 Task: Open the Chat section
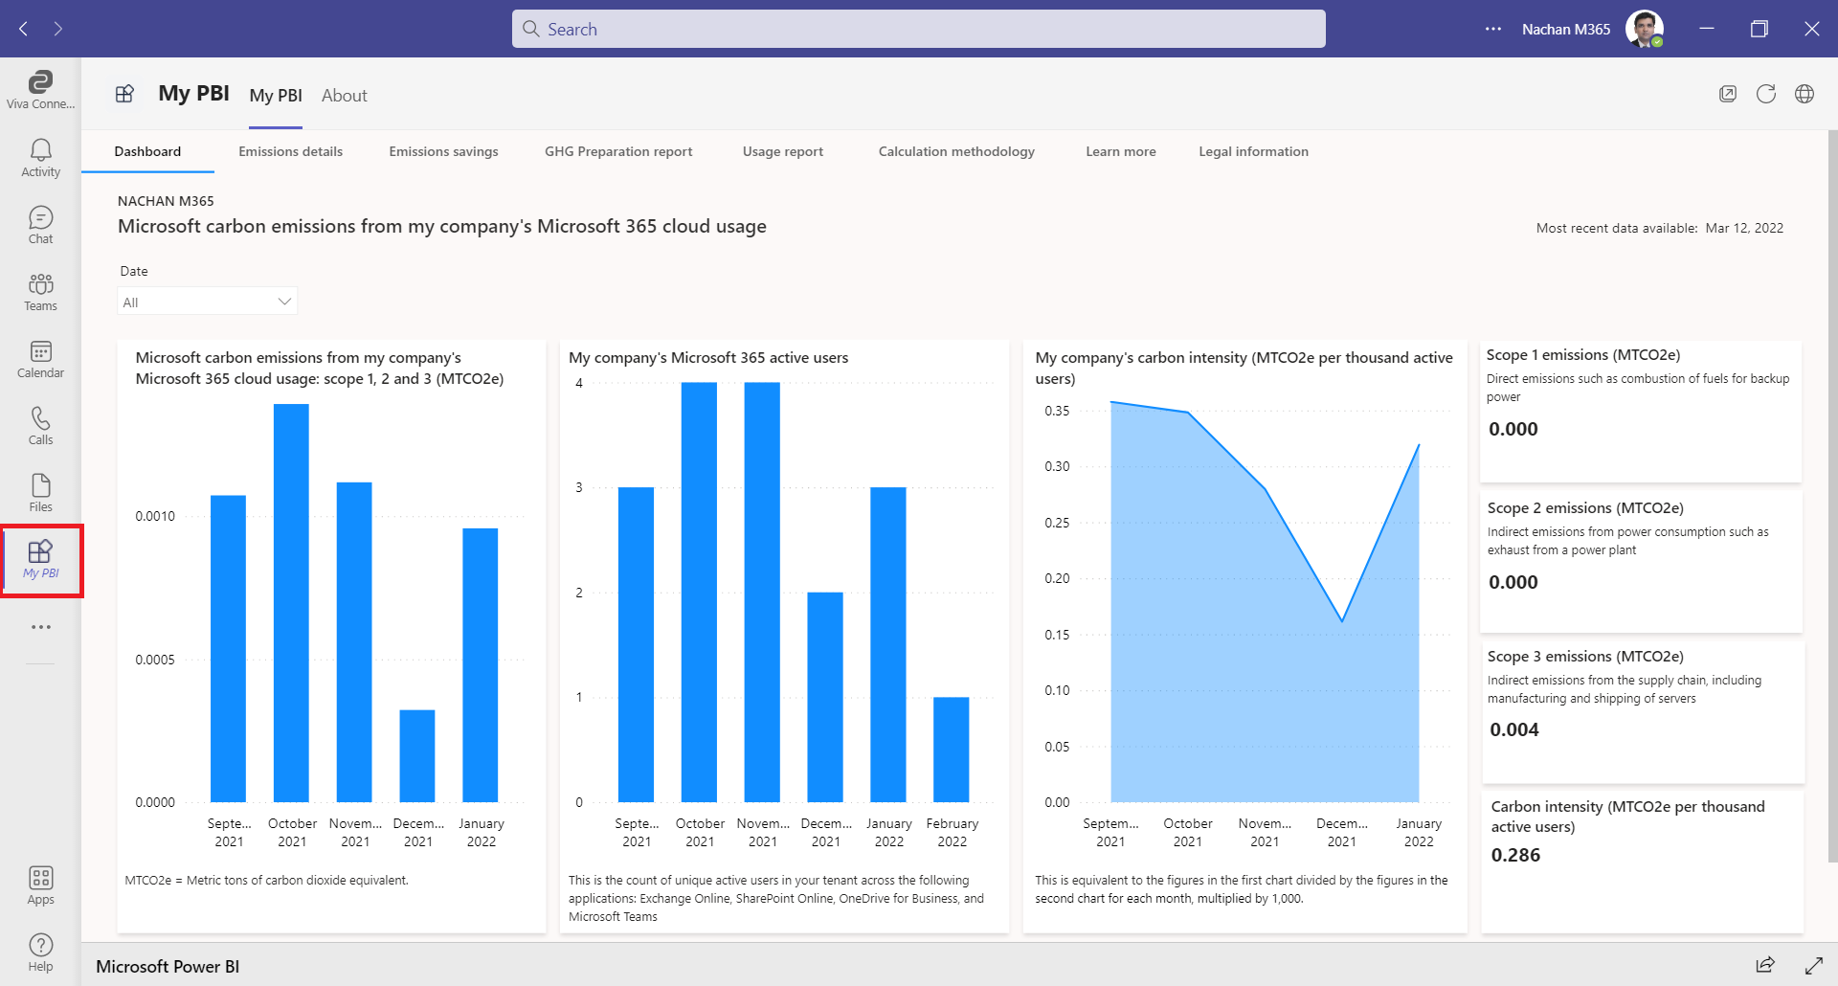(x=40, y=225)
